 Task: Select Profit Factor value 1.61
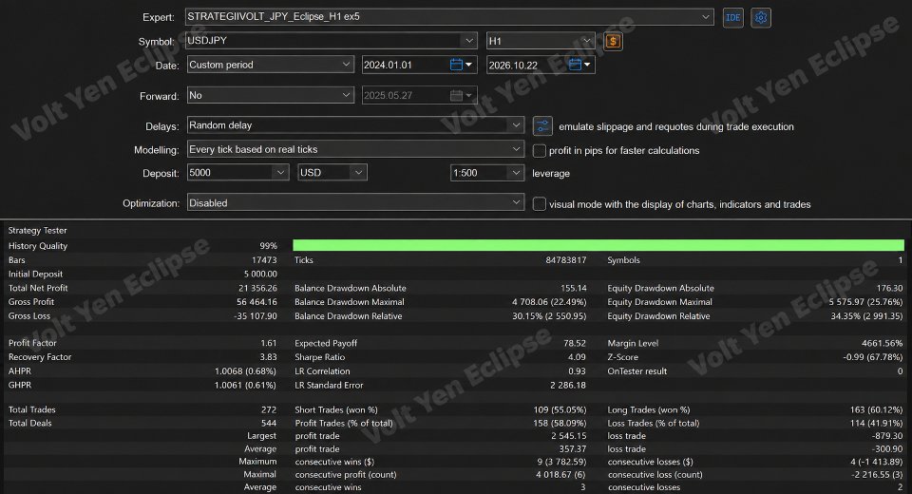pos(269,343)
